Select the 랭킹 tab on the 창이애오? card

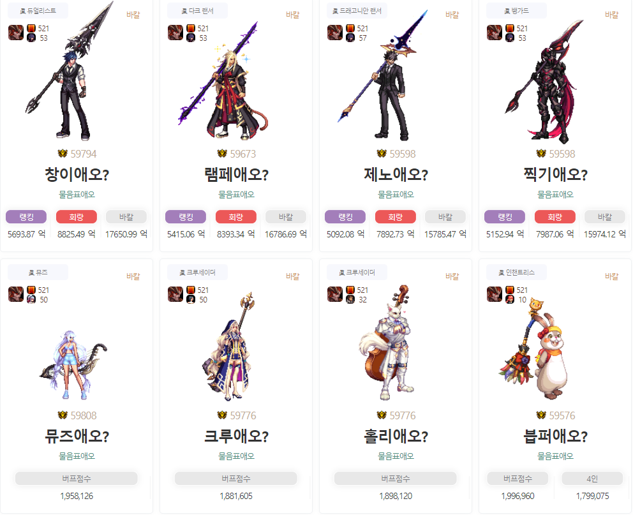point(26,217)
